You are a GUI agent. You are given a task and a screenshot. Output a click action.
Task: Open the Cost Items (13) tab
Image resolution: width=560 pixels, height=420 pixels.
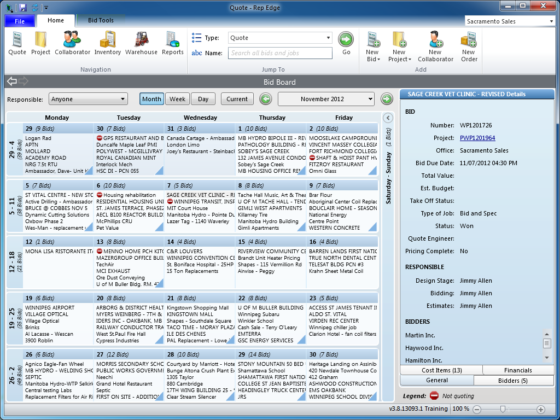441,370
